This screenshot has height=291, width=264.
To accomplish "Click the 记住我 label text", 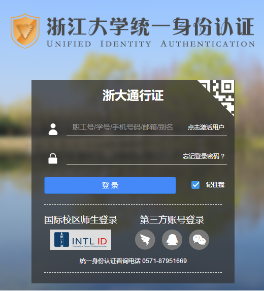I will coord(215,185).
